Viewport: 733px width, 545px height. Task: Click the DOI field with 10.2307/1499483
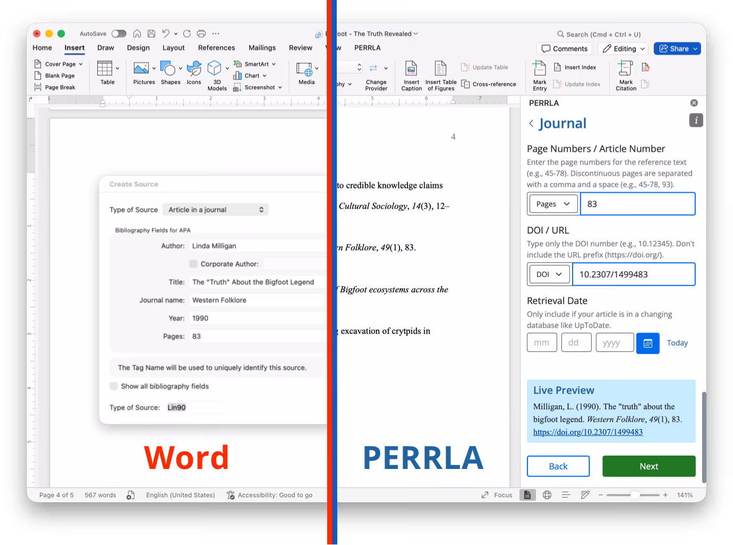(x=634, y=274)
